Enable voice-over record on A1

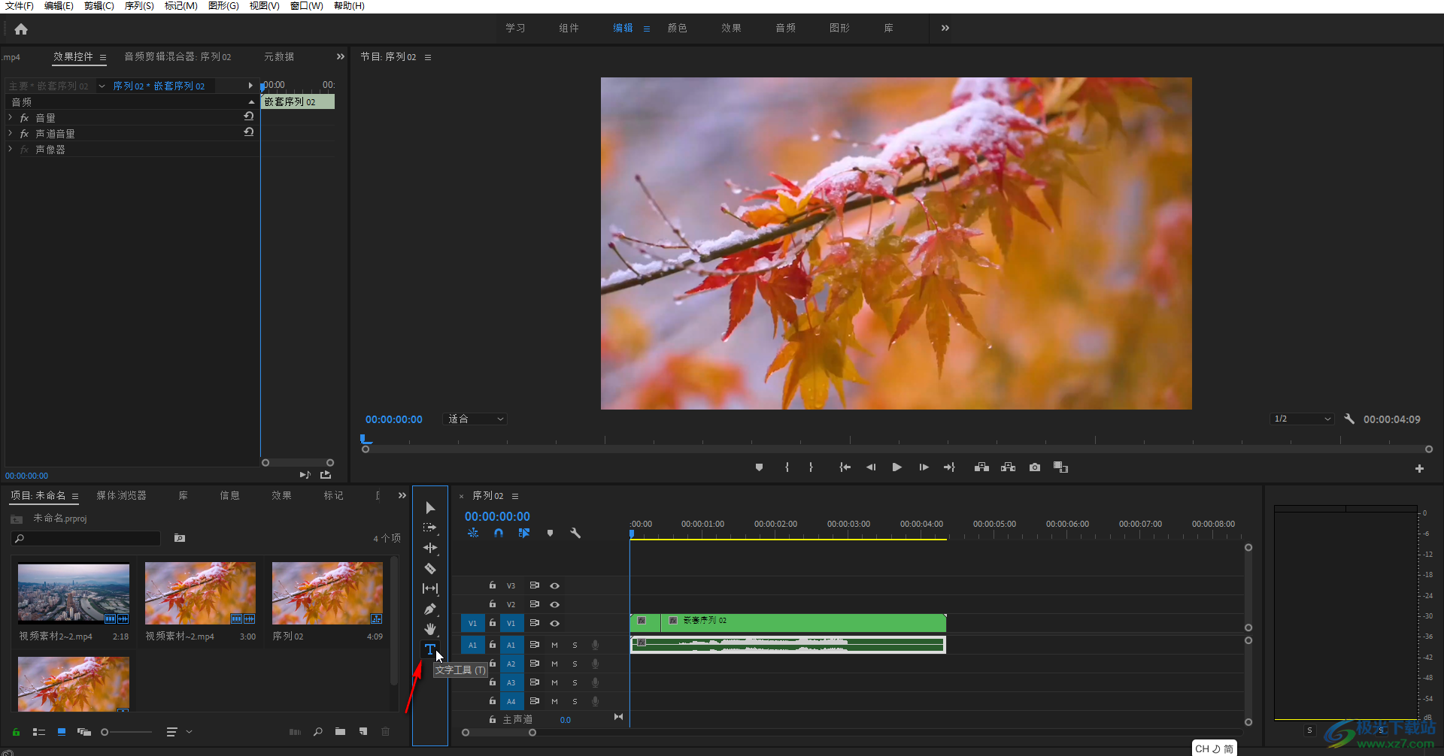point(595,645)
